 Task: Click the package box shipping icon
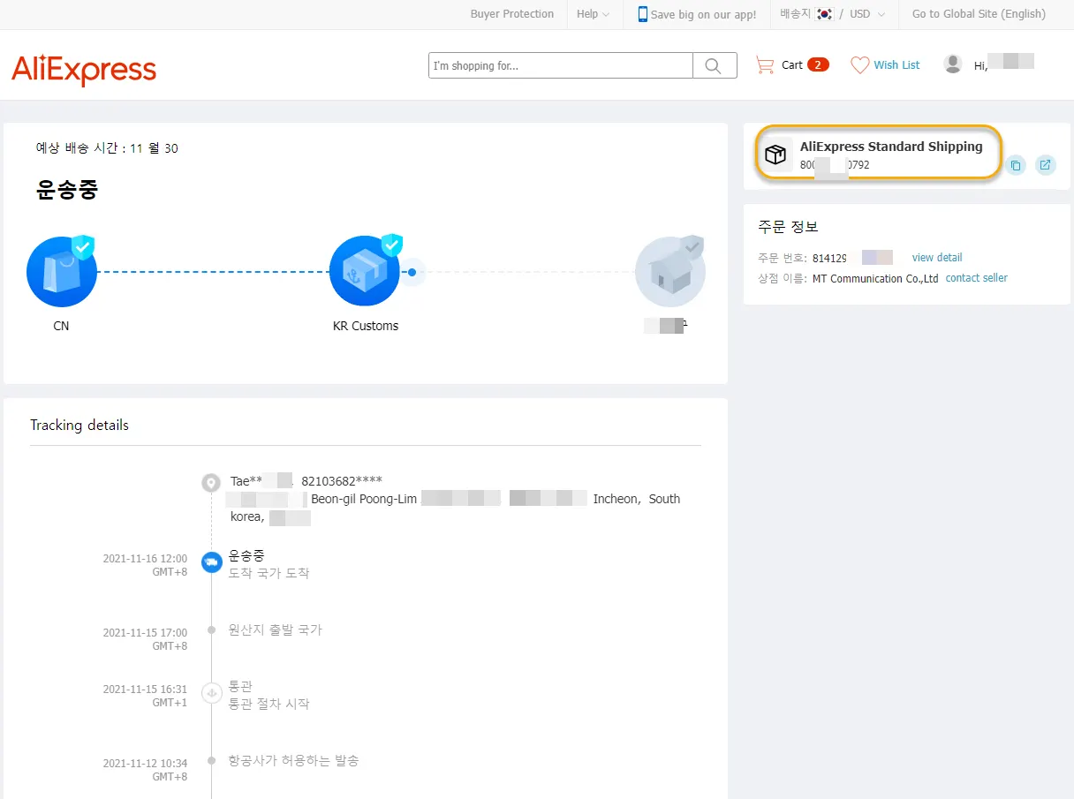point(775,155)
